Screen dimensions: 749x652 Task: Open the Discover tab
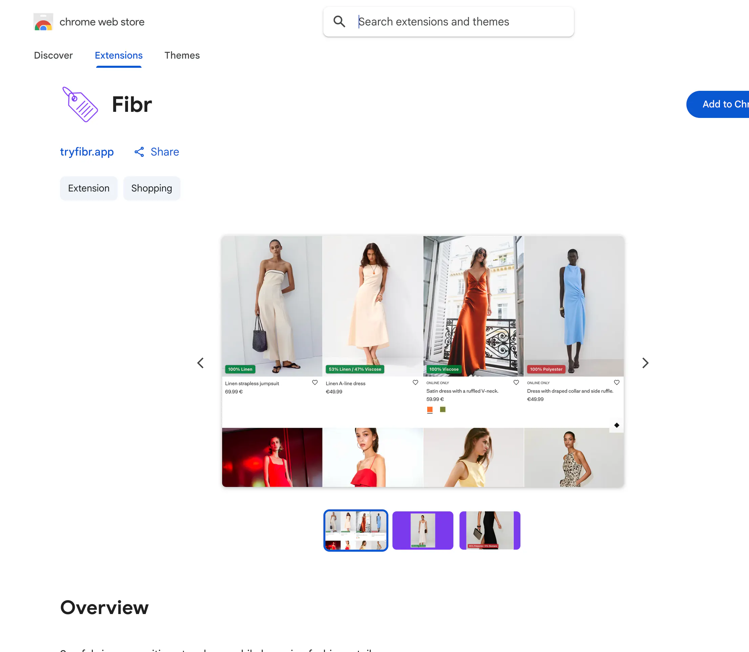(53, 55)
